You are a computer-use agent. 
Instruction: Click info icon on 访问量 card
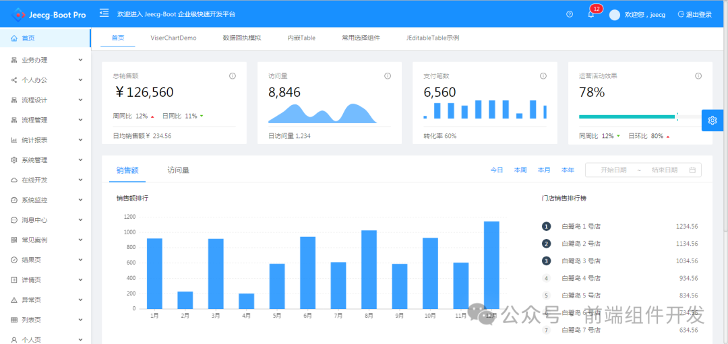point(388,76)
